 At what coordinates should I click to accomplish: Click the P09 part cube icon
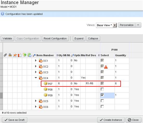(x=45, y=95)
